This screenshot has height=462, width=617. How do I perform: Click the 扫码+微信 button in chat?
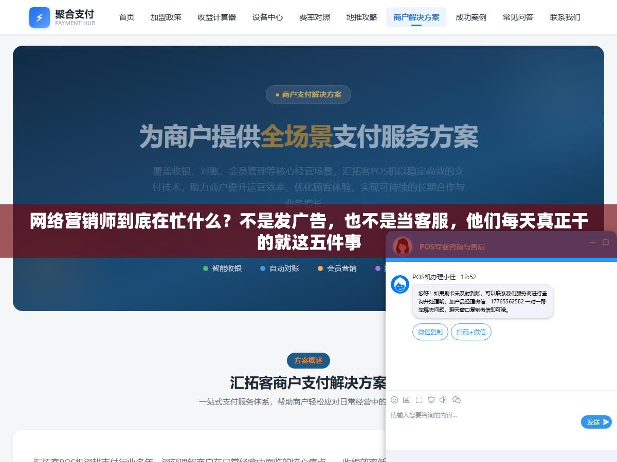coord(471,332)
